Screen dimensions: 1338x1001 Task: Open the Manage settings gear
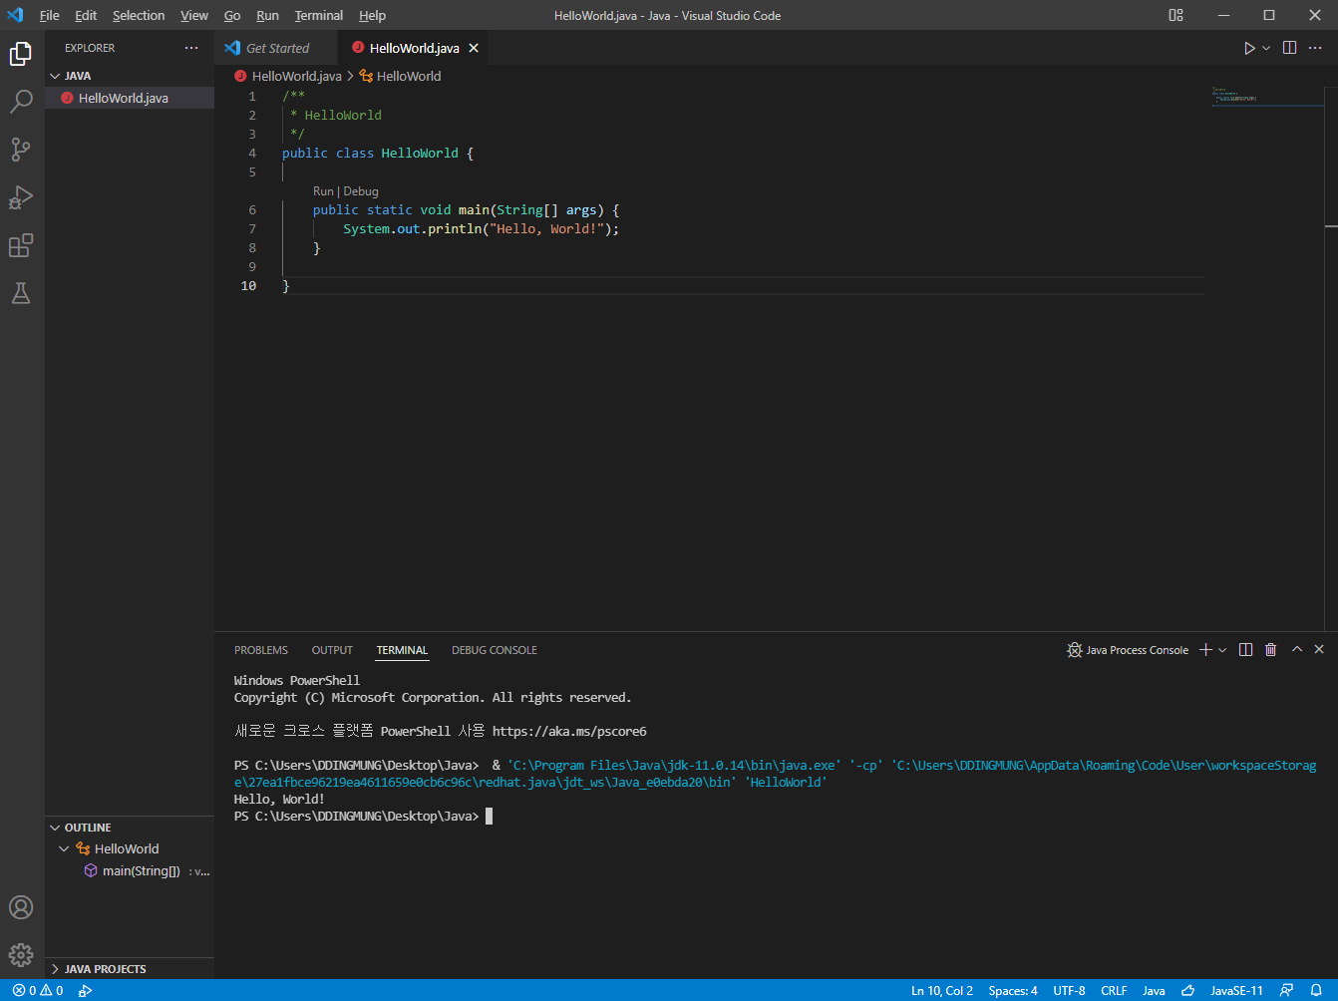[21, 954]
